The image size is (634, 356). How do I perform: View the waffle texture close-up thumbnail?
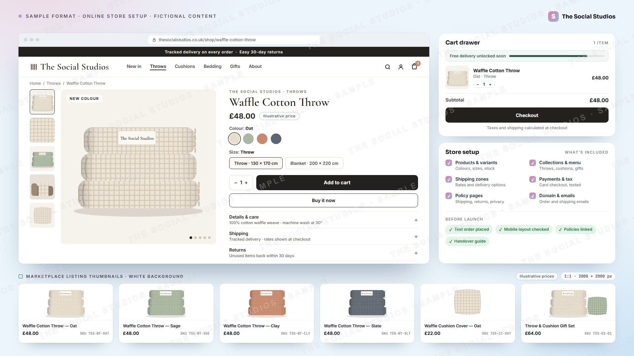[42, 130]
